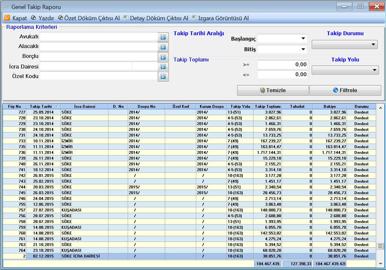This screenshot has height=270, width=386.
Task: Click Detay Döküm Çıktısı Al
Action: (156, 18)
